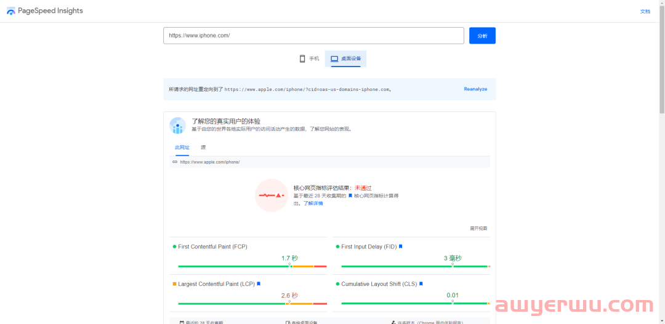The image size is (665, 324).
Task: Click the 2.6 秒 LCP value
Action: 289,295
